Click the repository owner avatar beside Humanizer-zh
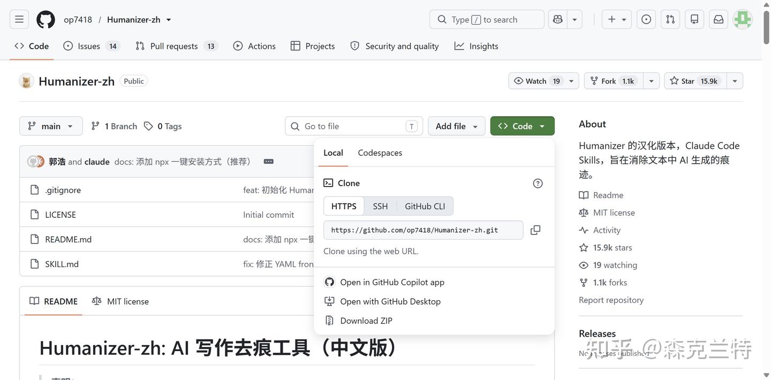Image resolution: width=771 pixels, height=380 pixels. point(26,81)
